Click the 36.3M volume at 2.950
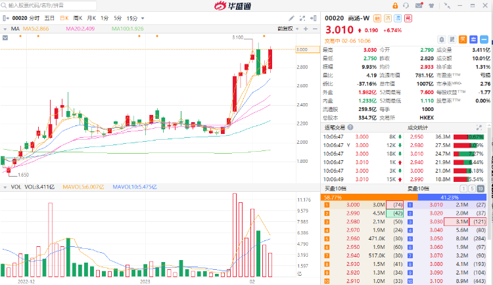Viewport: 493px width, 285px height. tap(442, 137)
